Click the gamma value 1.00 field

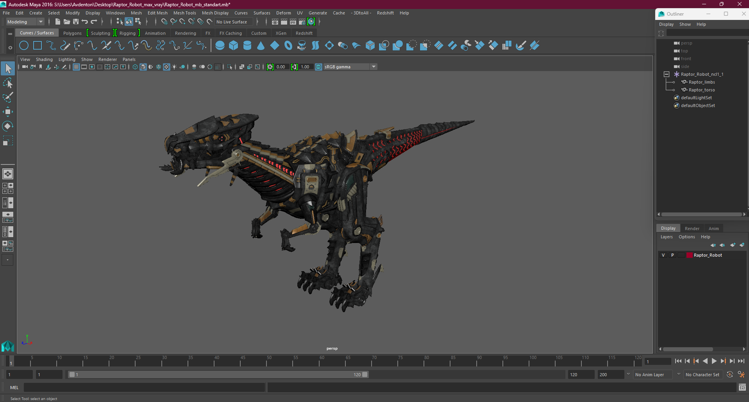(306, 67)
